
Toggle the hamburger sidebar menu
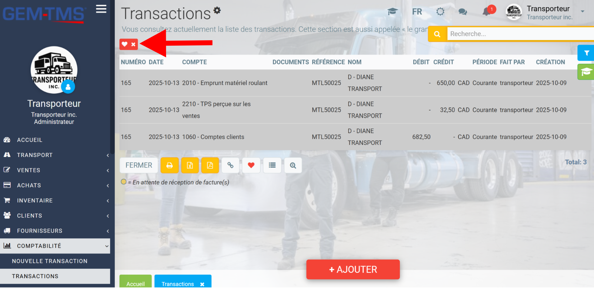coord(101,9)
